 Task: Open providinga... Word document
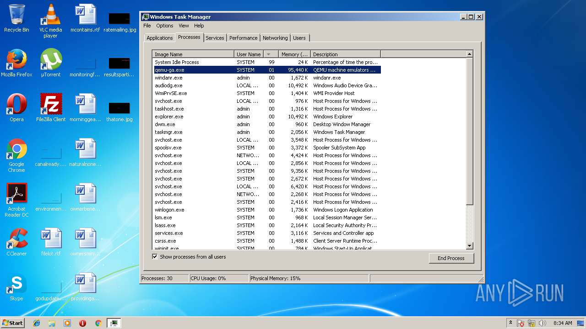tap(85, 287)
